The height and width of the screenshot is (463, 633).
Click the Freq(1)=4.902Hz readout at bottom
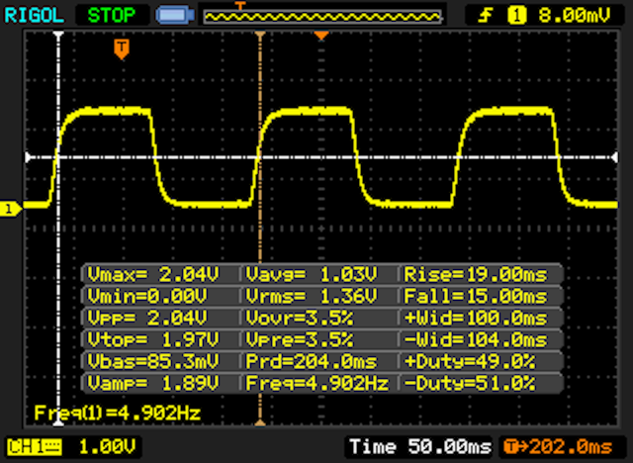coord(117,413)
